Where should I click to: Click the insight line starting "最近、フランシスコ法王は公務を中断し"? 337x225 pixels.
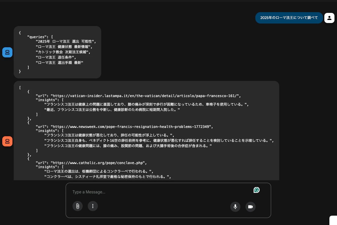pyautogui.click(x=112, y=109)
